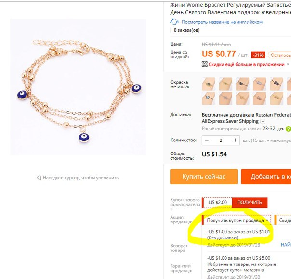The height and width of the screenshot is (279, 291).
Task: Select the first metal color variant thumbnail
Action: 209,84
